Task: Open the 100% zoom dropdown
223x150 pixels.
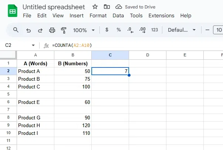Action: pos(84,30)
